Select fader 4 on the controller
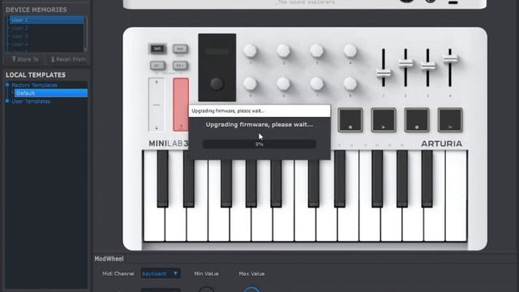This screenshot has width=519, height=292. click(x=450, y=58)
